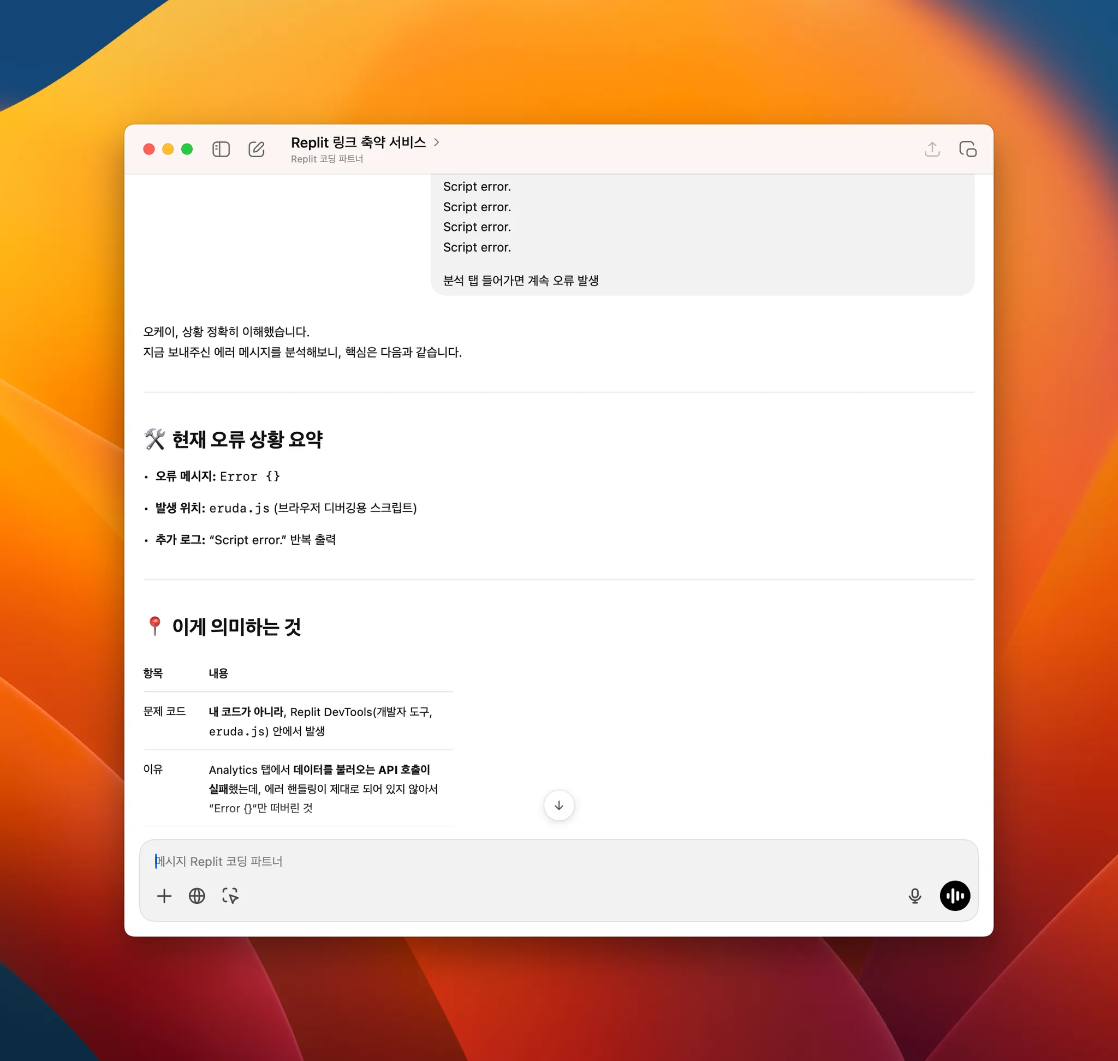Start dictation with the microphone icon
This screenshot has height=1061, width=1118.
point(914,896)
